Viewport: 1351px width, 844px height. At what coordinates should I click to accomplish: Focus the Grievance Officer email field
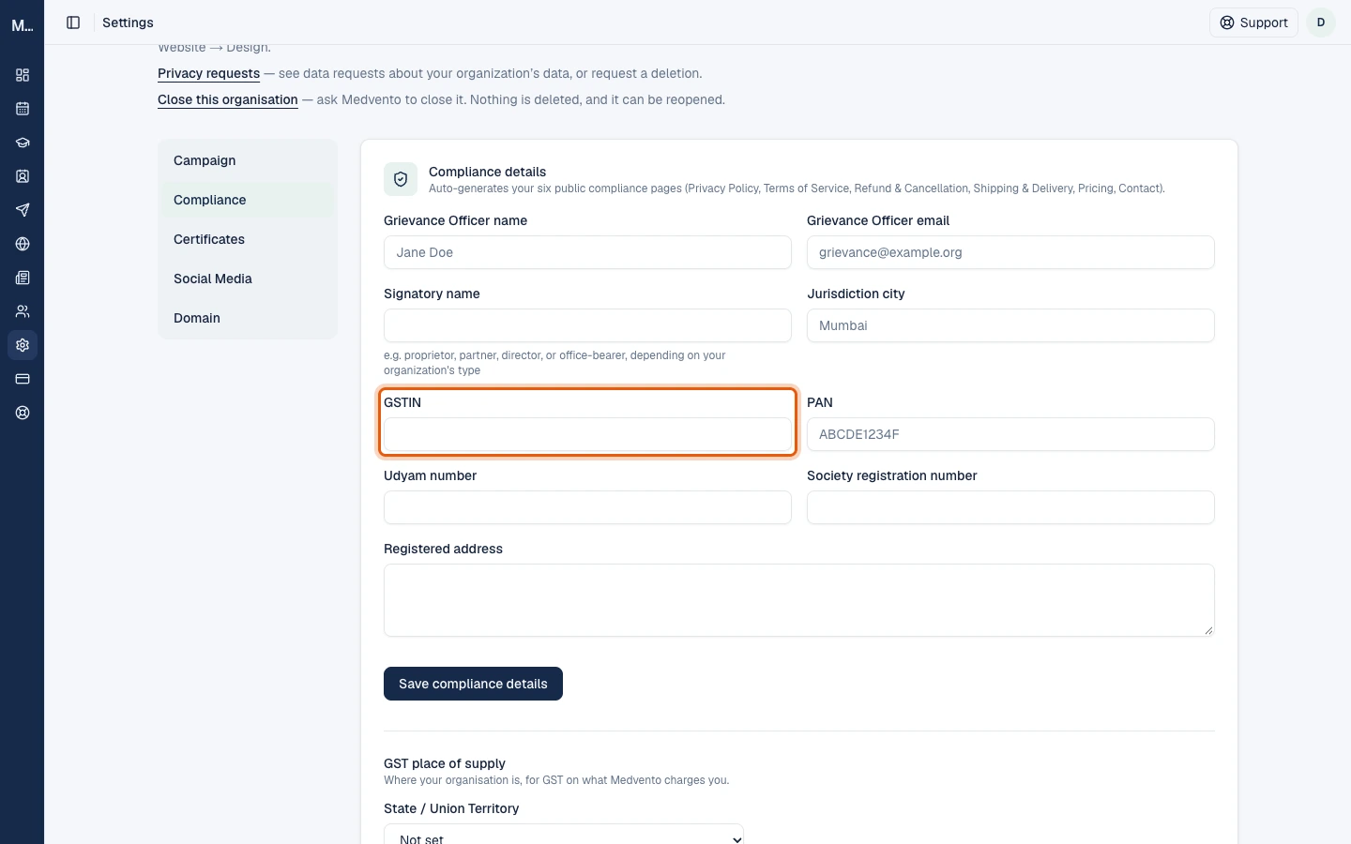1010,252
